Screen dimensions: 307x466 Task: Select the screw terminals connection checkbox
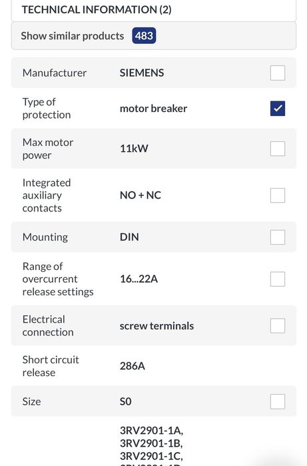[277, 326]
